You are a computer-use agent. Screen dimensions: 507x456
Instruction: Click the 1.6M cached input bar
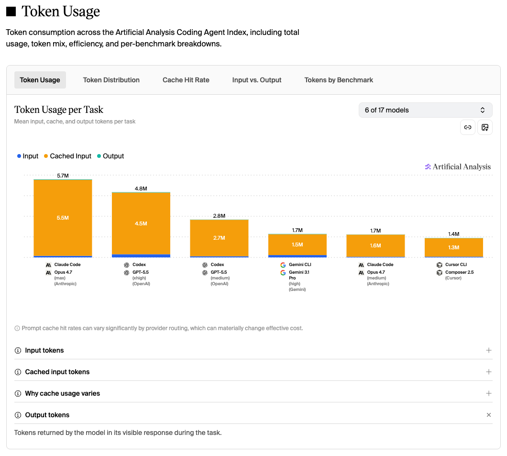[376, 245]
